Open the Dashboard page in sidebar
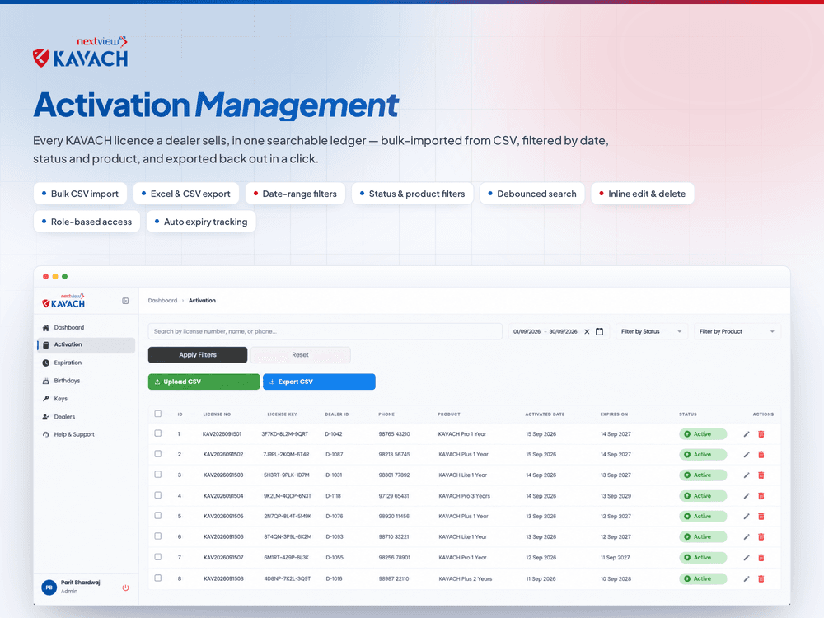The height and width of the screenshot is (618, 824). [x=87, y=327]
